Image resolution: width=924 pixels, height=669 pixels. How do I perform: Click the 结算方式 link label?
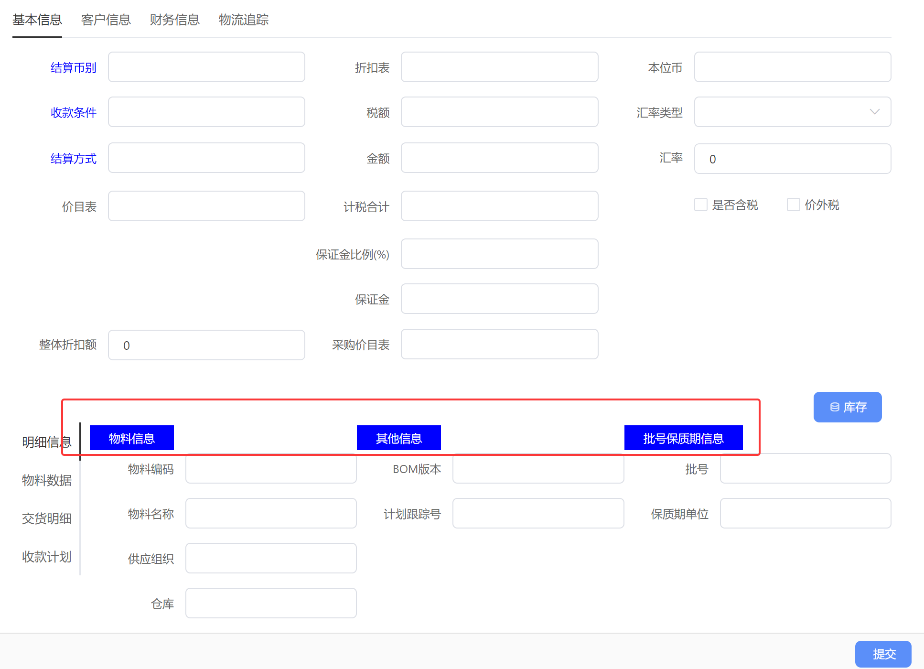(74, 159)
